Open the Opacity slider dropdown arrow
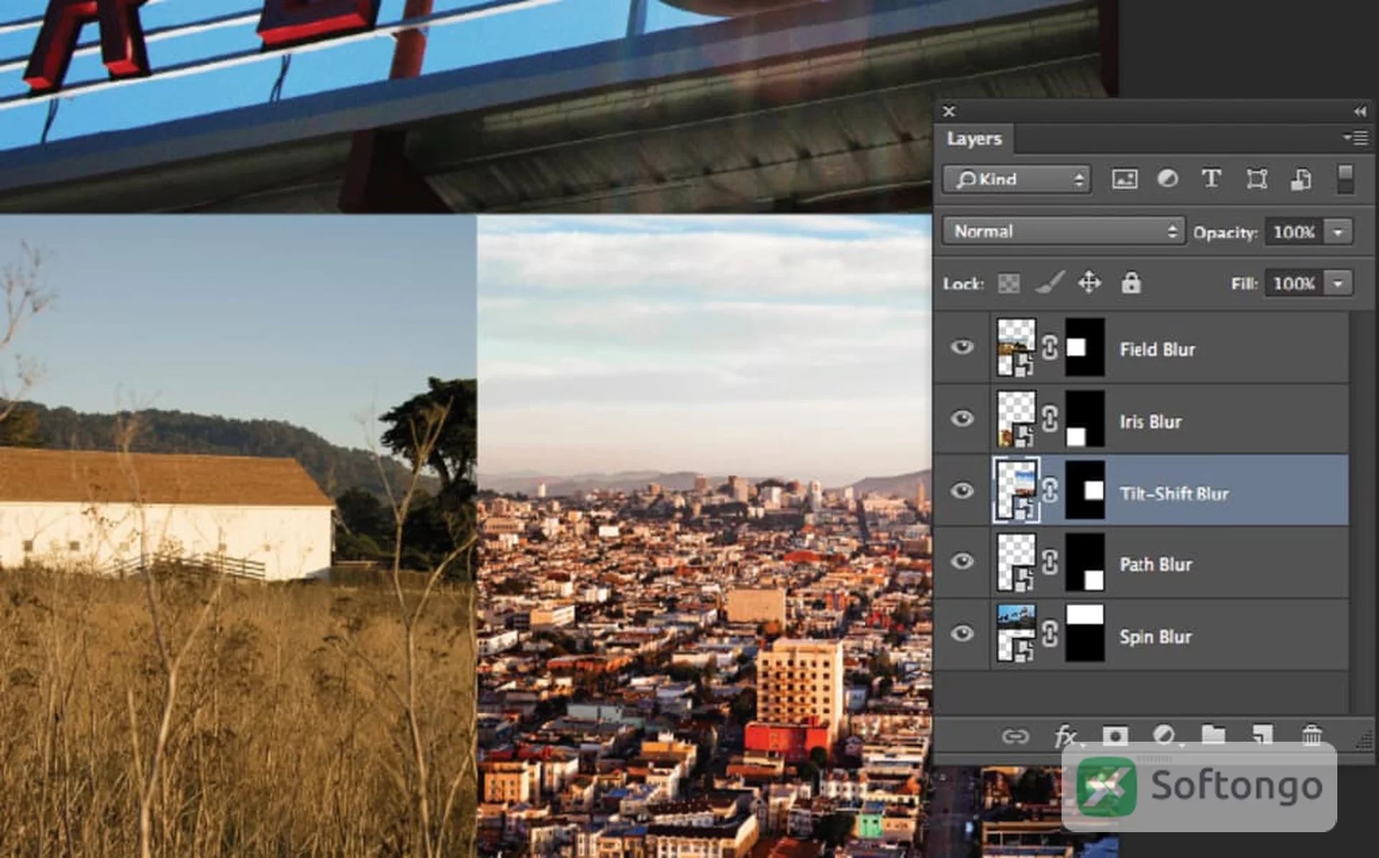Viewport: 1379px width, 858px height. click(1338, 232)
